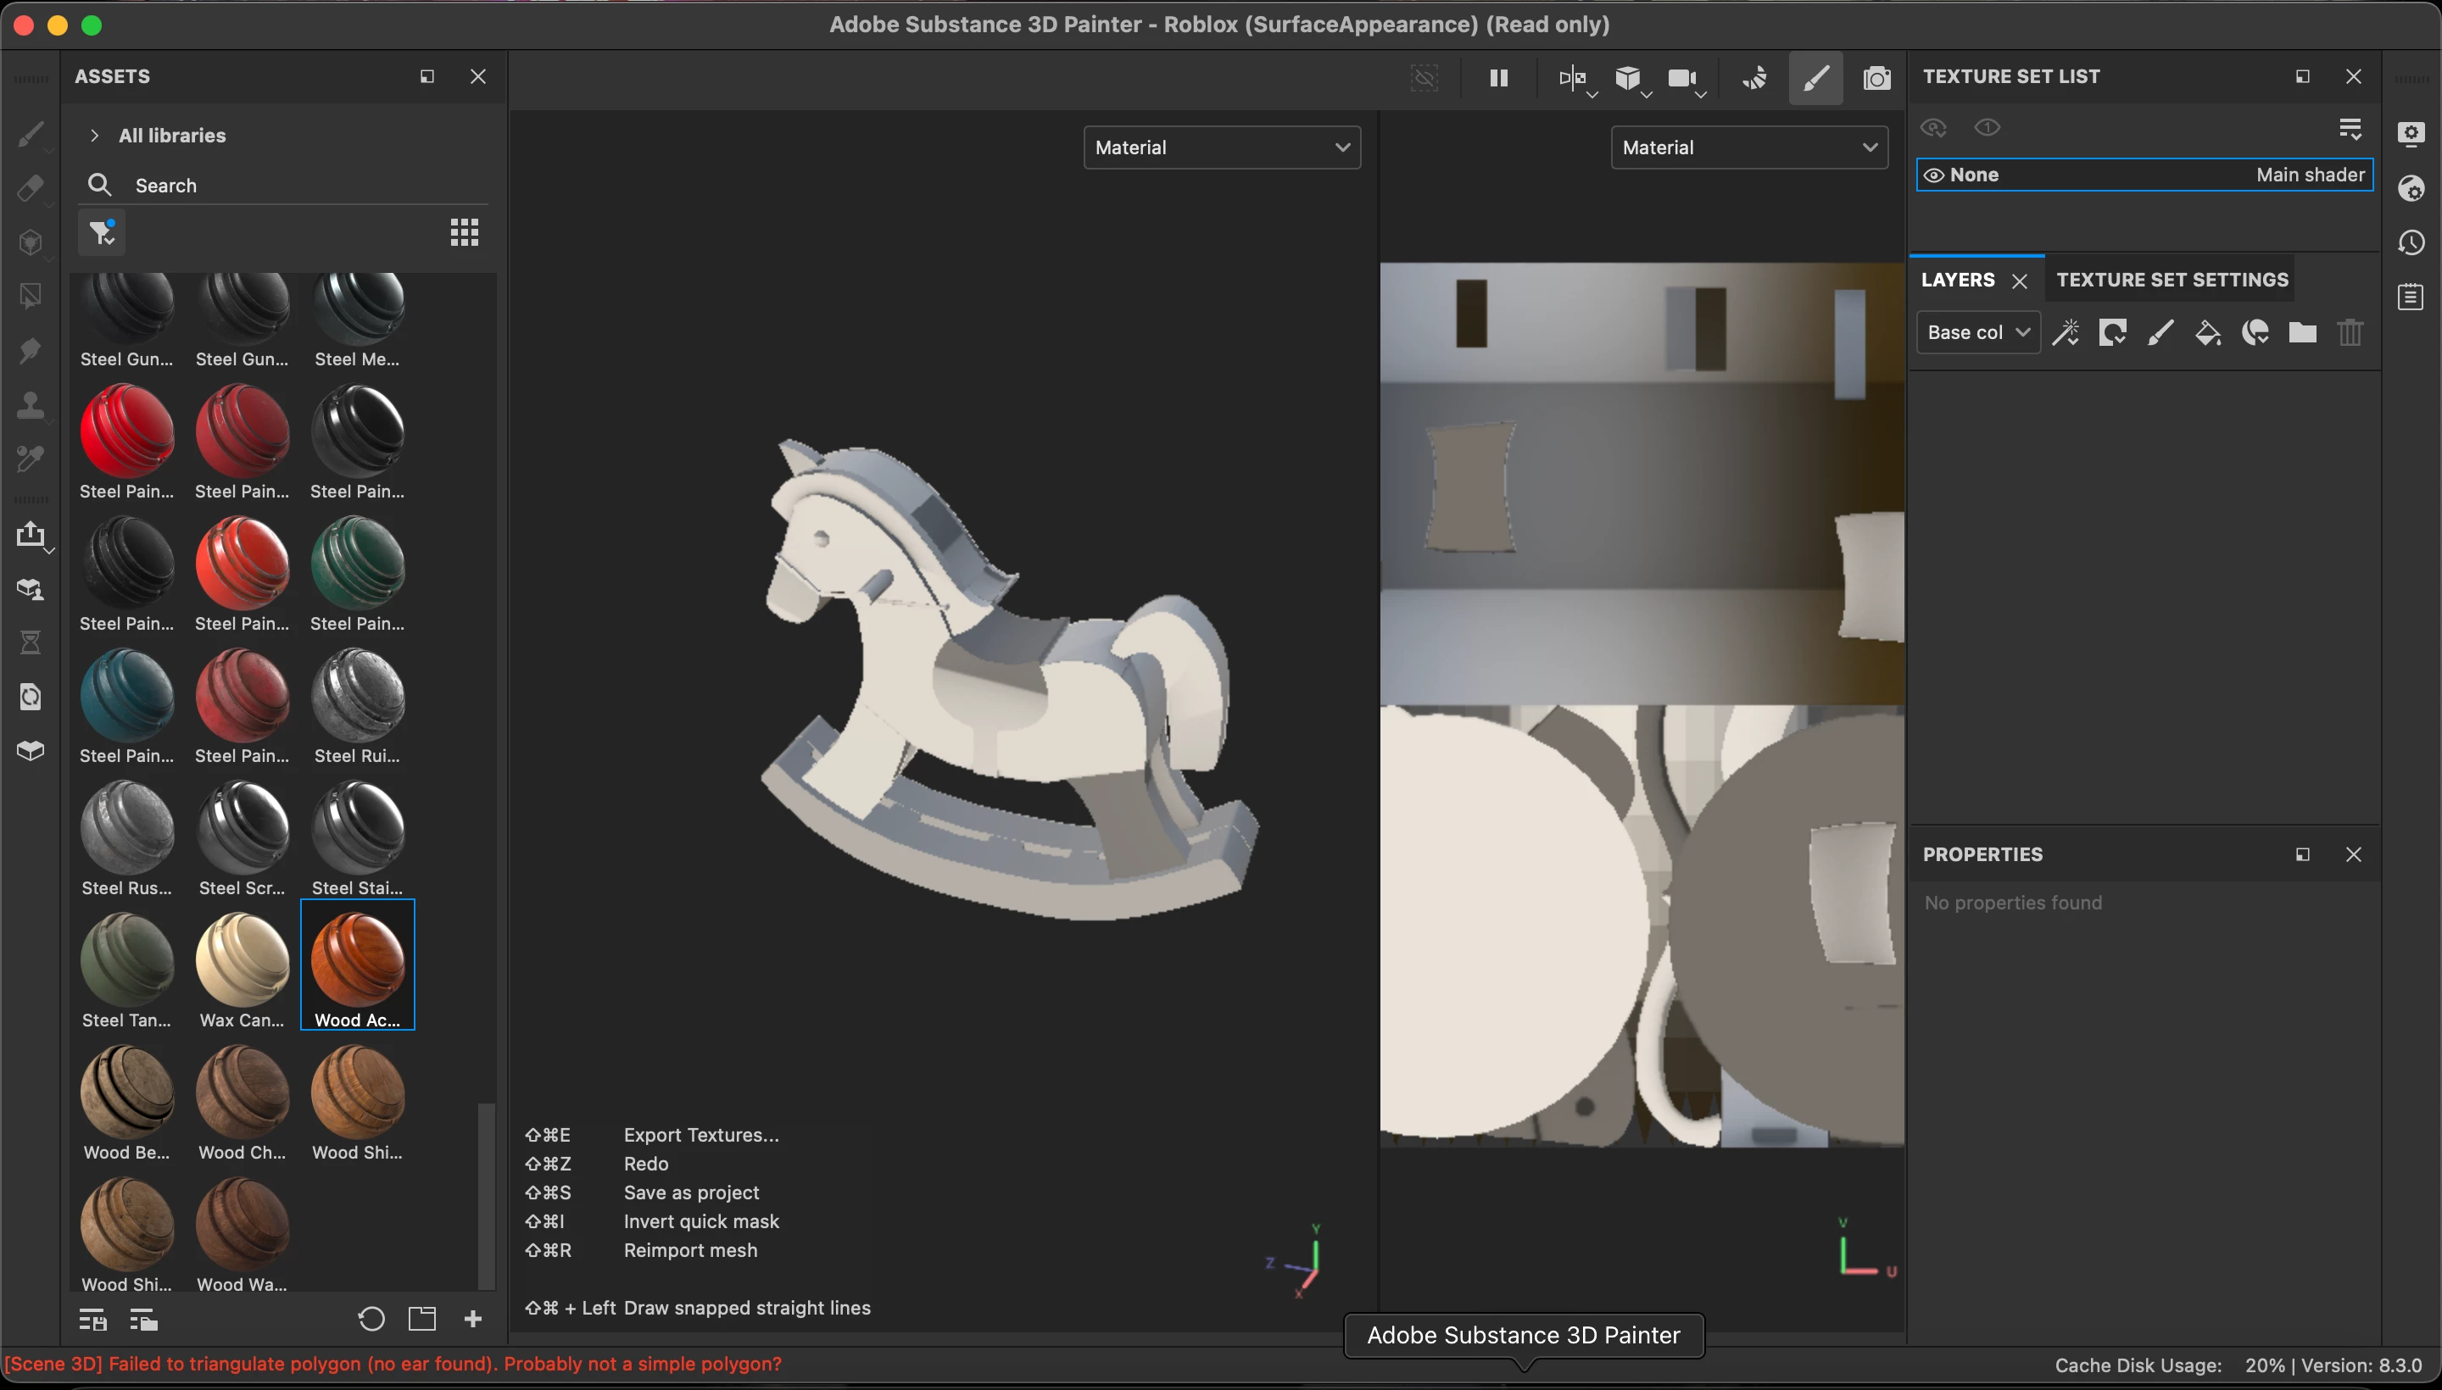The image size is (2442, 1390).
Task: Toggle the assets filter funnel button
Action: pyautogui.click(x=103, y=232)
